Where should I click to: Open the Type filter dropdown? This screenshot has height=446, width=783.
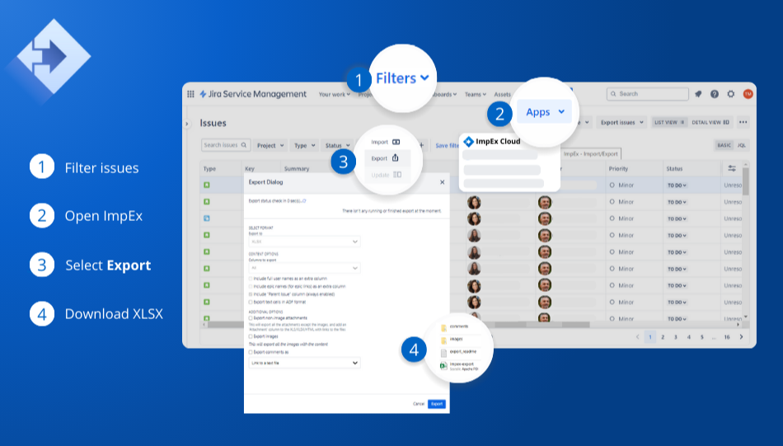pos(305,145)
